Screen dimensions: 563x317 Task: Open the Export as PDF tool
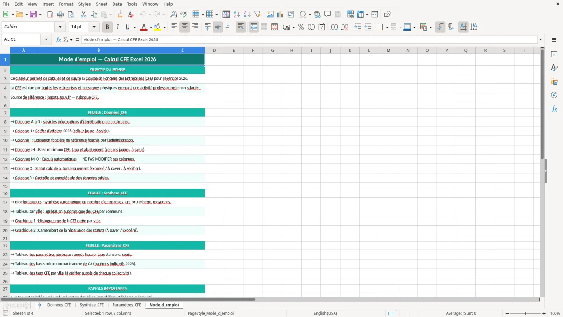tap(50, 15)
